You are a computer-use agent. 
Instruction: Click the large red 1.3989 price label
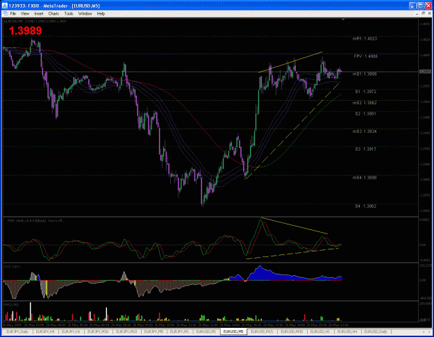tap(25, 31)
